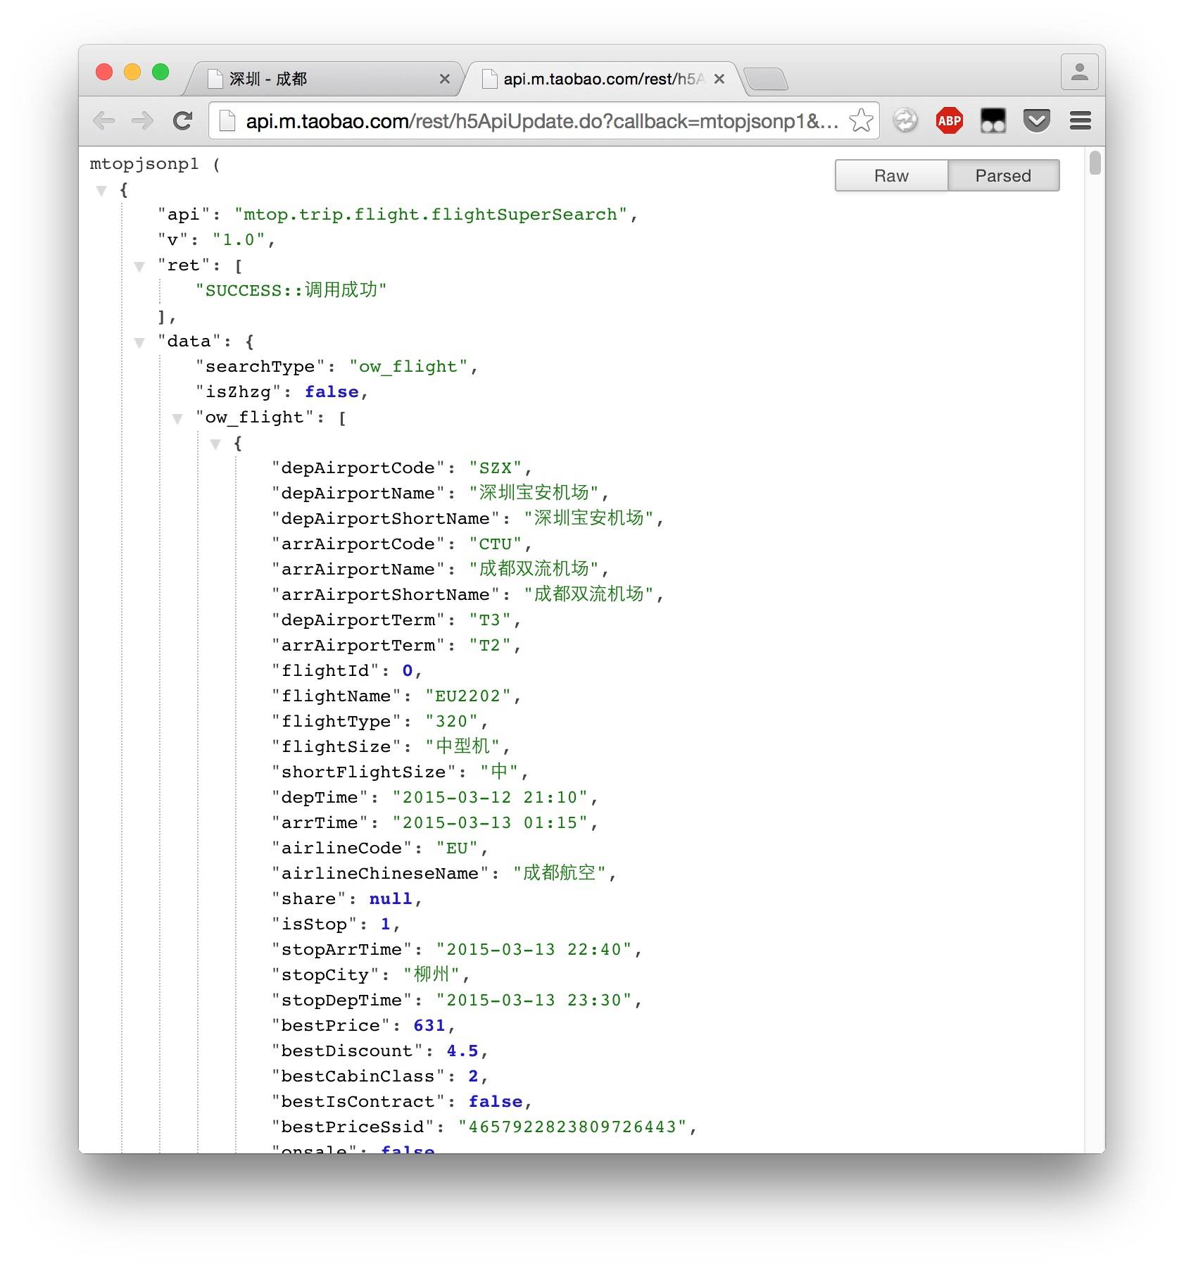Click the arrTime "2015-03-13 01:15" value
This screenshot has height=1266, width=1184.
[x=490, y=823]
